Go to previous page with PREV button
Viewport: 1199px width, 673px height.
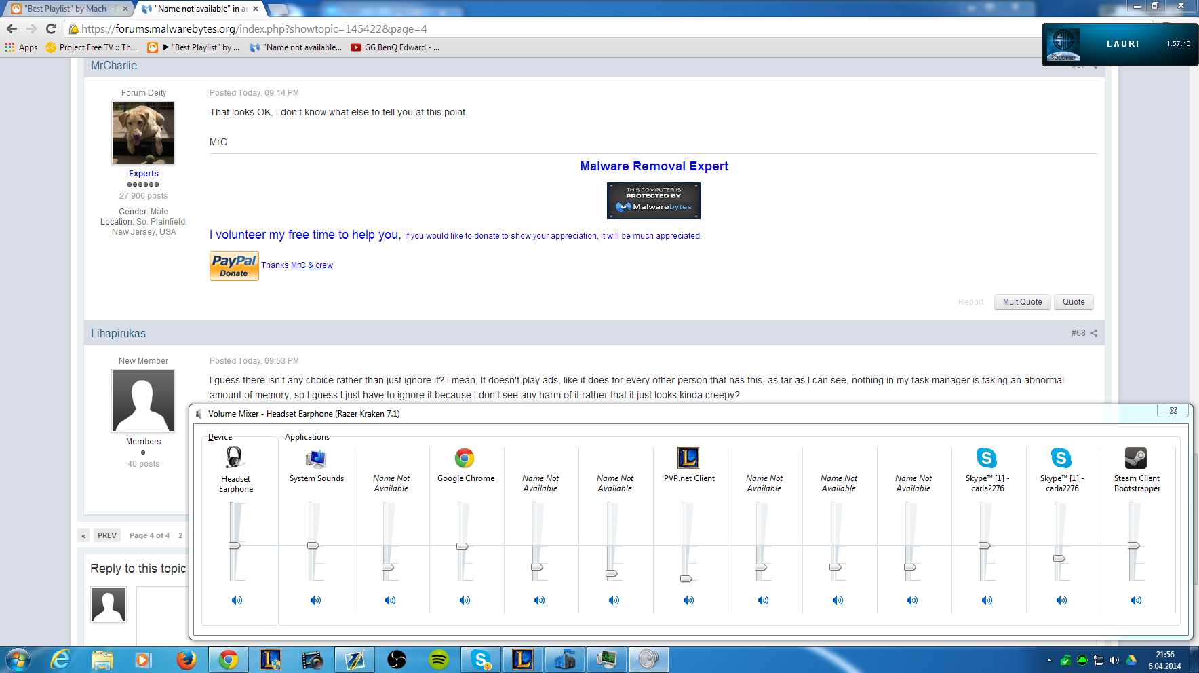[107, 535]
